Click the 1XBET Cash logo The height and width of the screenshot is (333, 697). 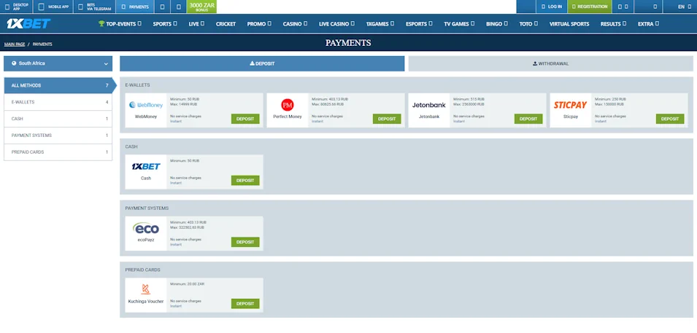(x=146, y=166)
